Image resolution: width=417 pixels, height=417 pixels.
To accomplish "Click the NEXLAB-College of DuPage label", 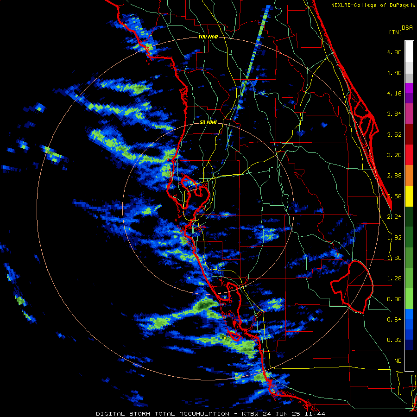I will (x=373, y=5).
